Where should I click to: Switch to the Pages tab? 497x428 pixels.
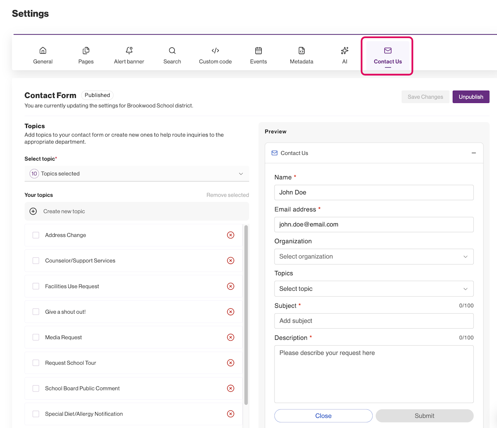(x=86, y=56)
